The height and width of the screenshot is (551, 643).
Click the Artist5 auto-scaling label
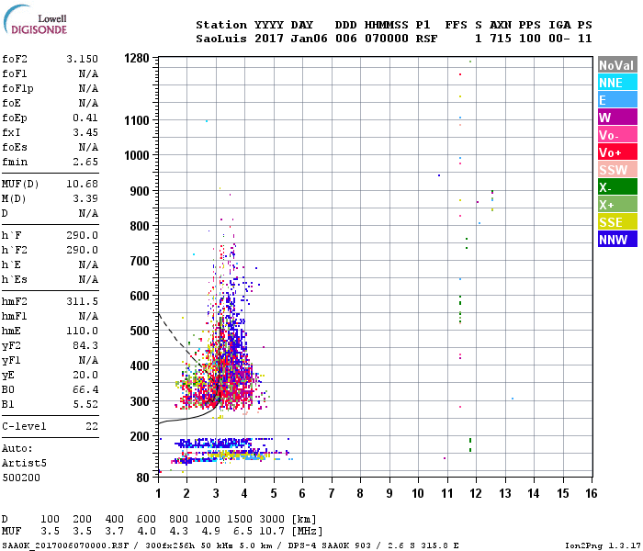click(24, 463)
